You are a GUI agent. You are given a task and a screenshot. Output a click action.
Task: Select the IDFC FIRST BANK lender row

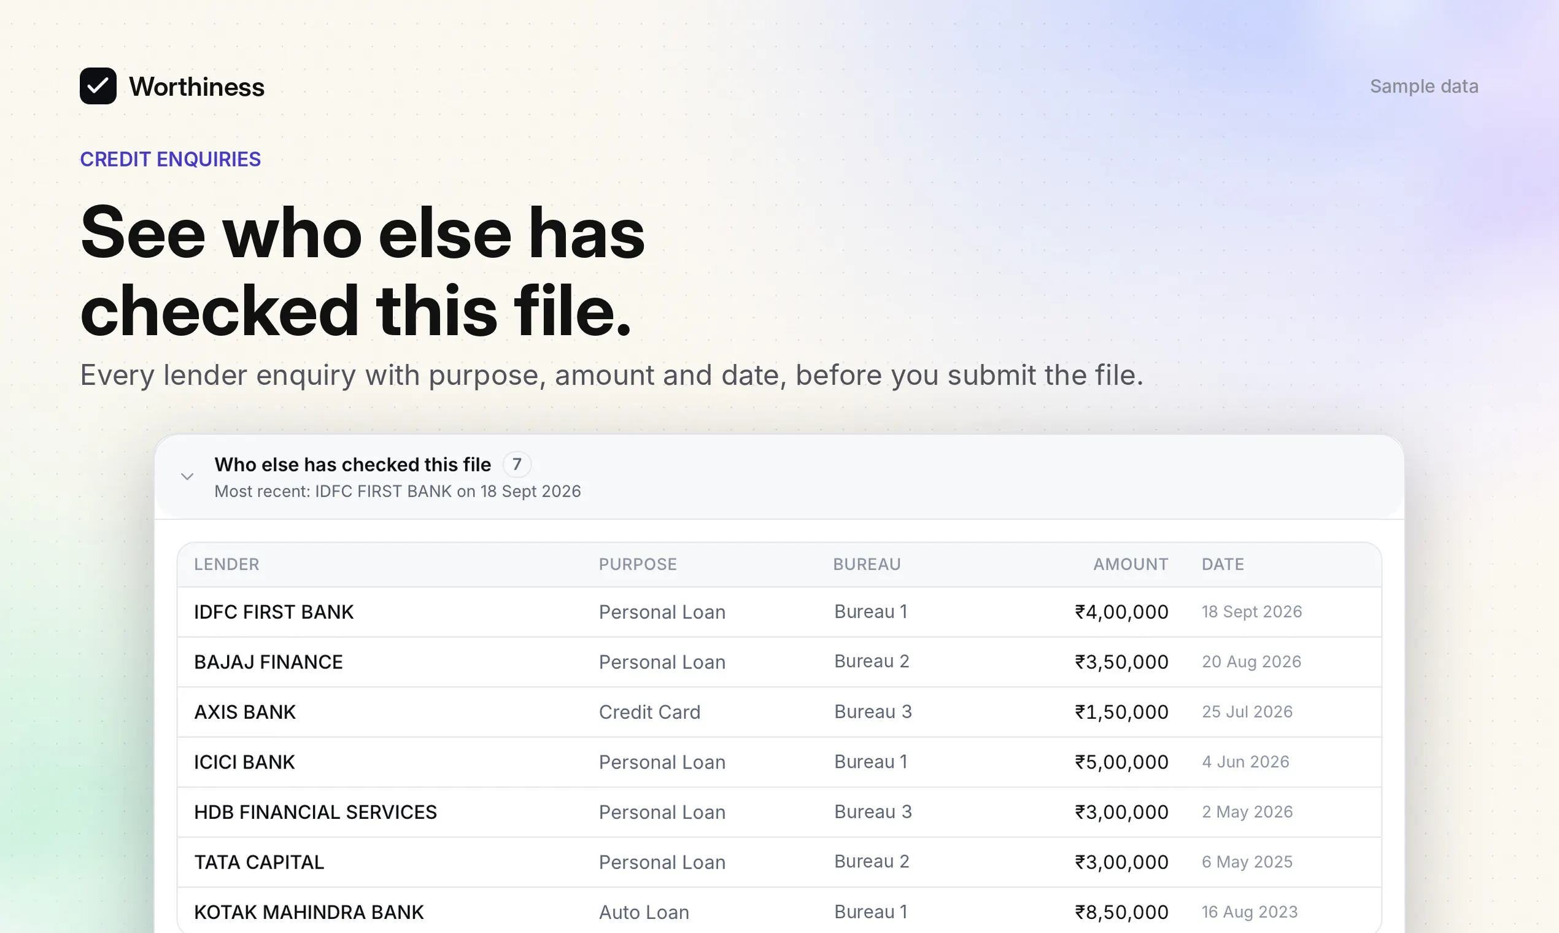tap(779, 613)
